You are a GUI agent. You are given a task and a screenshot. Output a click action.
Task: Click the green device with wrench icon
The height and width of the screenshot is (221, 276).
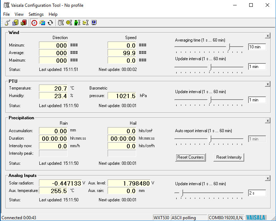(x=77, y=23)
